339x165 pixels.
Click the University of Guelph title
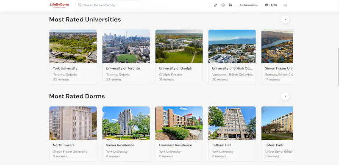(x=175, y=68)
